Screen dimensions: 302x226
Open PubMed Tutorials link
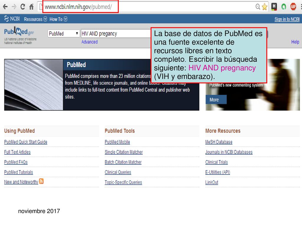coord(19,172)
